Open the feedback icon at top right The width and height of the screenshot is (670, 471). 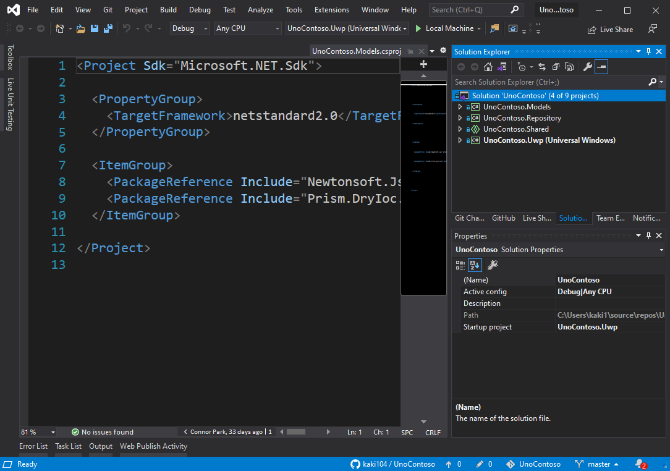click(652, 28)
